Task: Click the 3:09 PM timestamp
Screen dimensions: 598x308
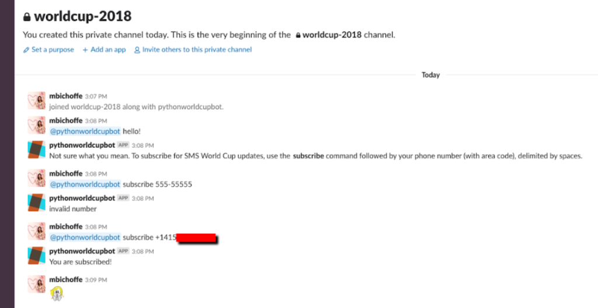Action: pyautogui.click(x=96, y=280)
